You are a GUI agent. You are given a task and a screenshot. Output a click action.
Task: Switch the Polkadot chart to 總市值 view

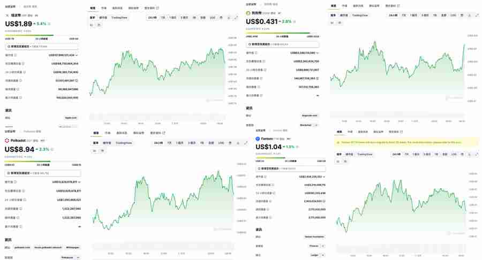click(107, 143)
